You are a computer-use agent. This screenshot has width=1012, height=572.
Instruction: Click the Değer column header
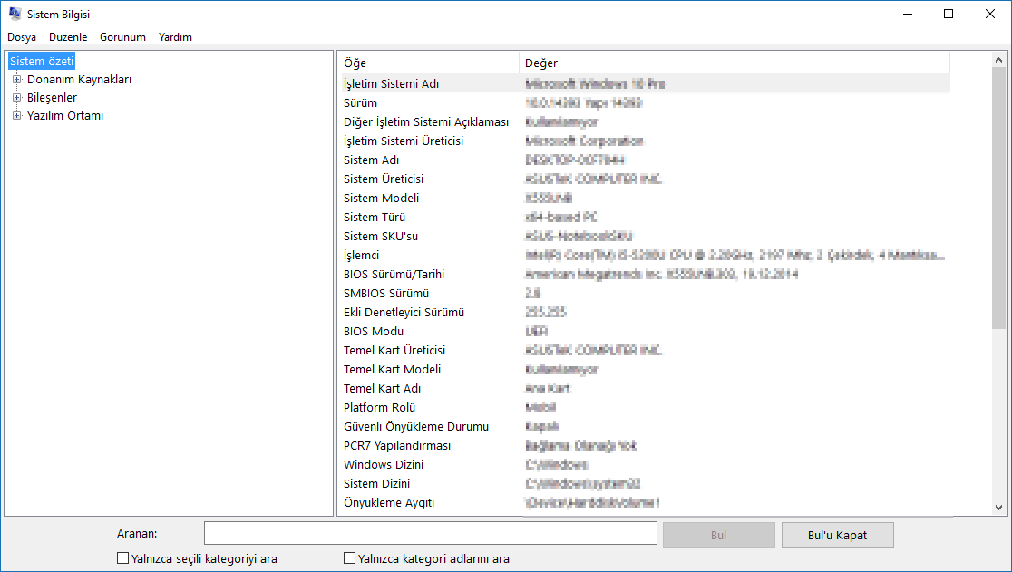(735, 63)
